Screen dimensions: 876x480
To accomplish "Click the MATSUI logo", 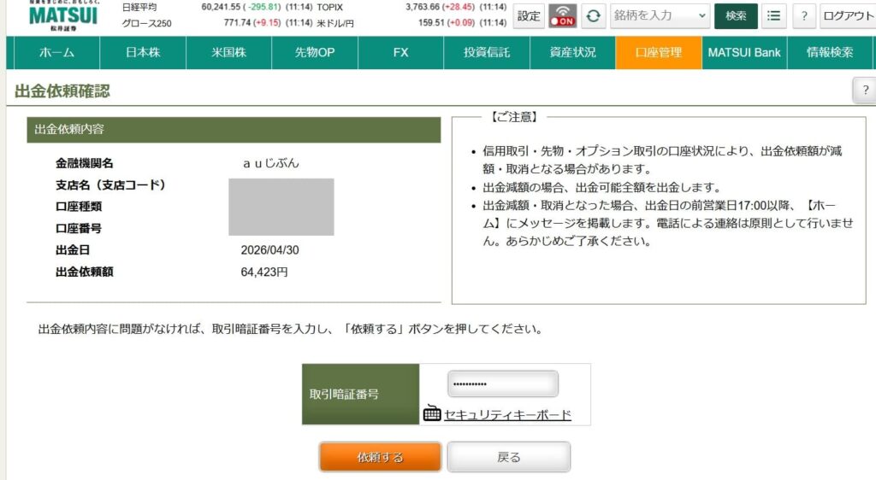I will click(x=63, y=15).
